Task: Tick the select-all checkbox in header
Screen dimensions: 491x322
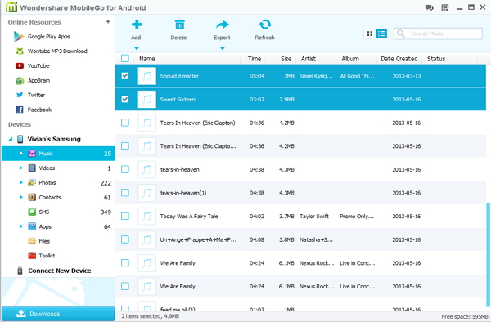Action: pyautogui.click(x=125, y=59)
